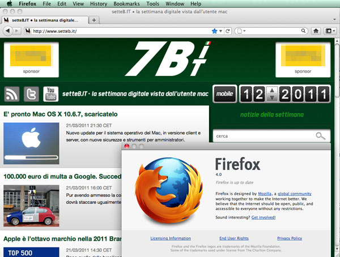Expand the URL bar history dropdown arrow

tap(220, 31)
